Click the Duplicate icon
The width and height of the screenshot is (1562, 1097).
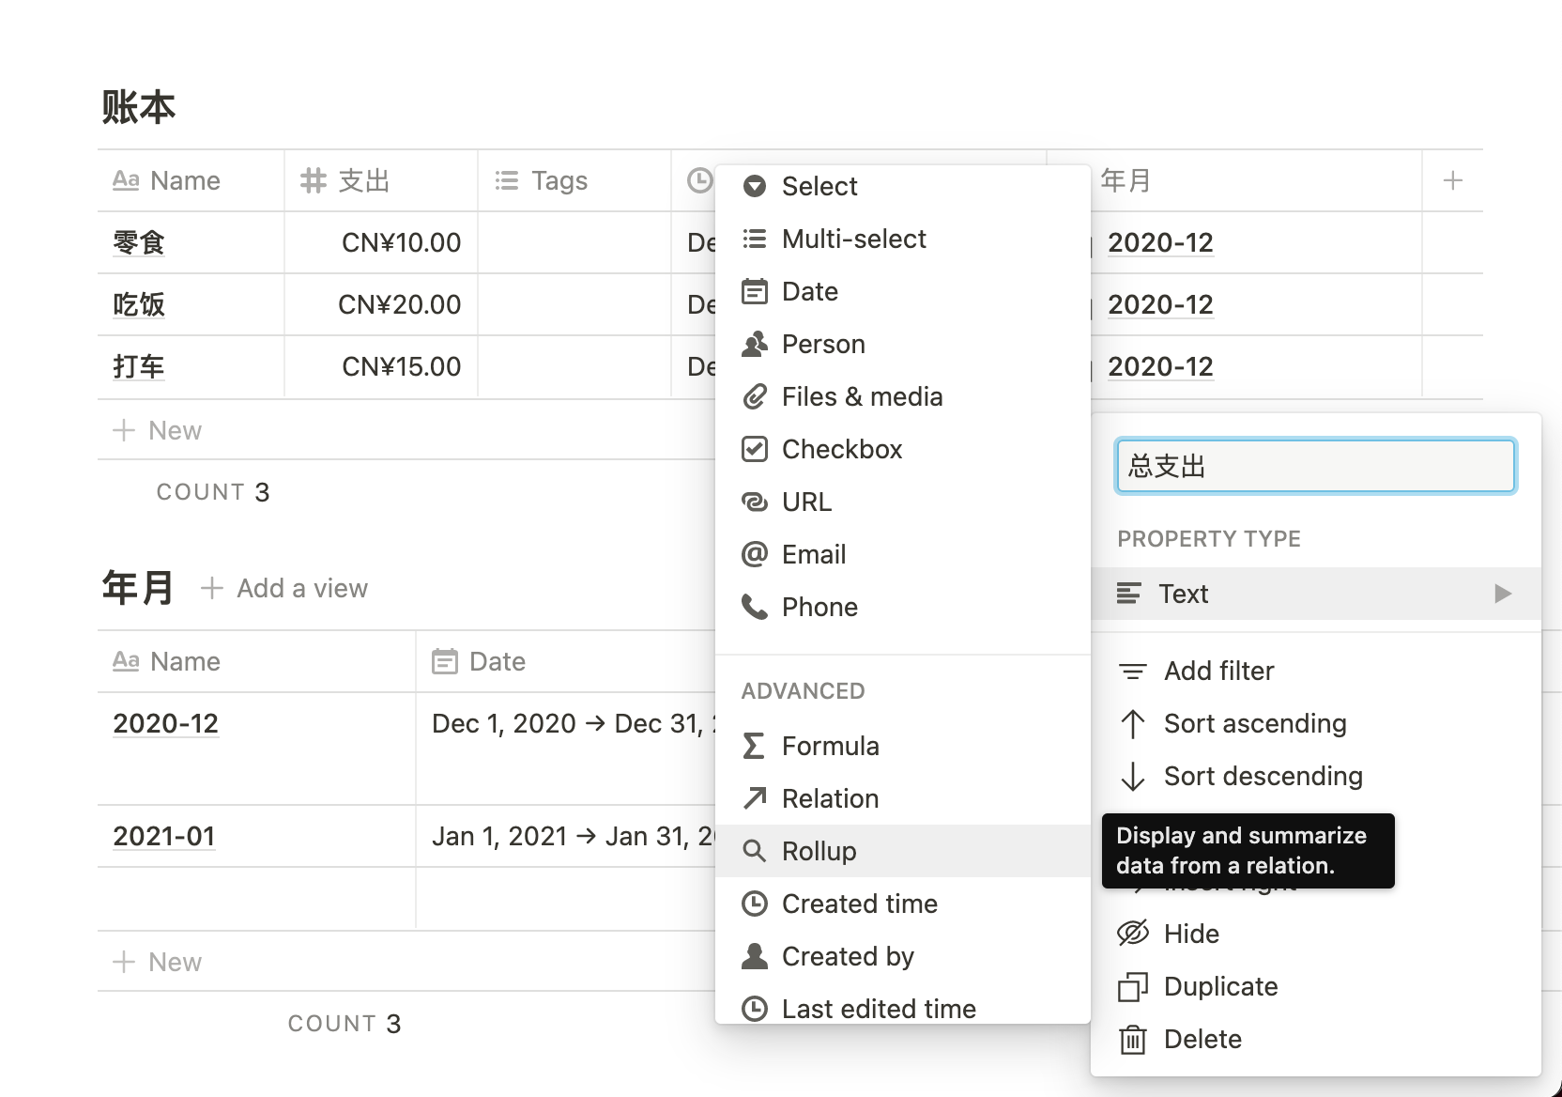point(1133,987)
